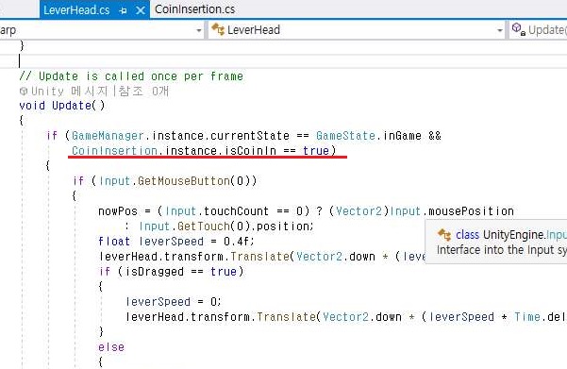The width and height of the screenshot is (567, 369).
Task: Pin the LeverHead.cs tab
Action: (x=123, y=11)
